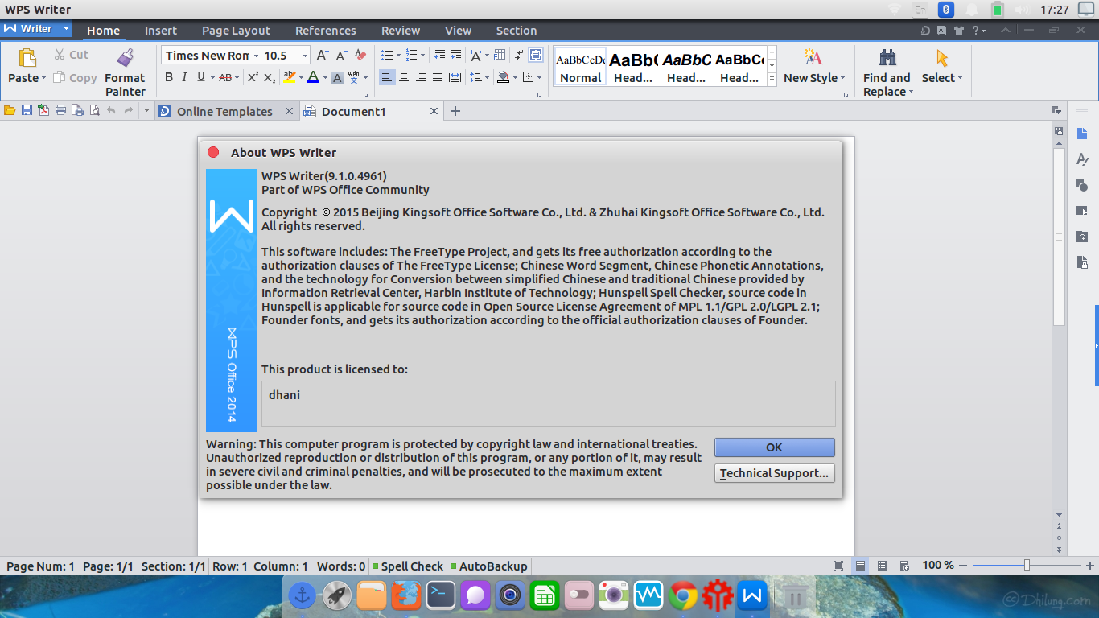Apply superscript formatting

pyautogui.click(x=253, y=77)
